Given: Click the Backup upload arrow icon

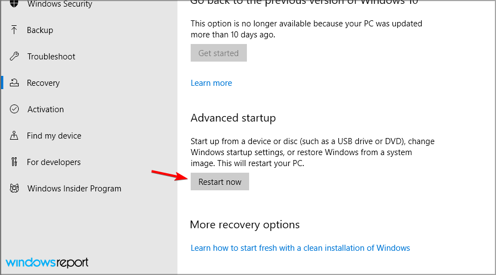Looking at the screenshot, I should (x=15, y=30).
